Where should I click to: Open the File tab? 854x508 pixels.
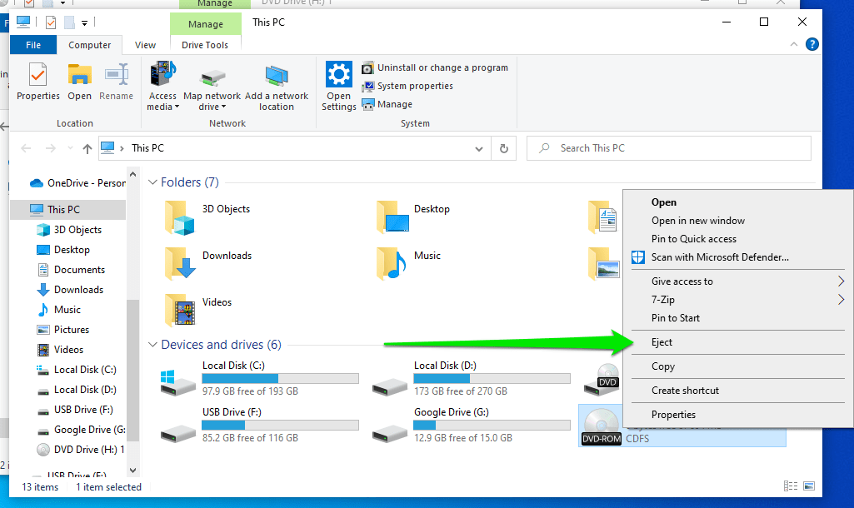click(33, 45)
